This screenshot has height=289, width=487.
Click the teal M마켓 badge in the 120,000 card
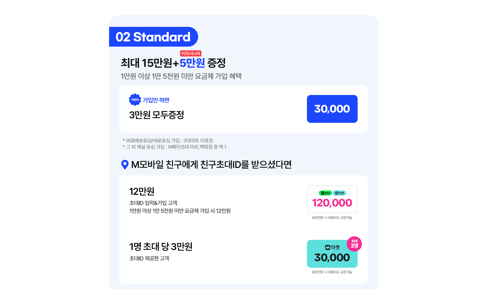pos(339,193)
